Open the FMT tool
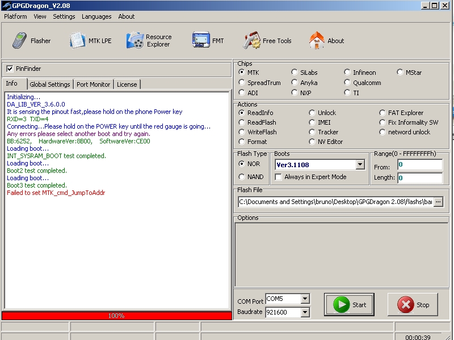 tap(208, 41)
